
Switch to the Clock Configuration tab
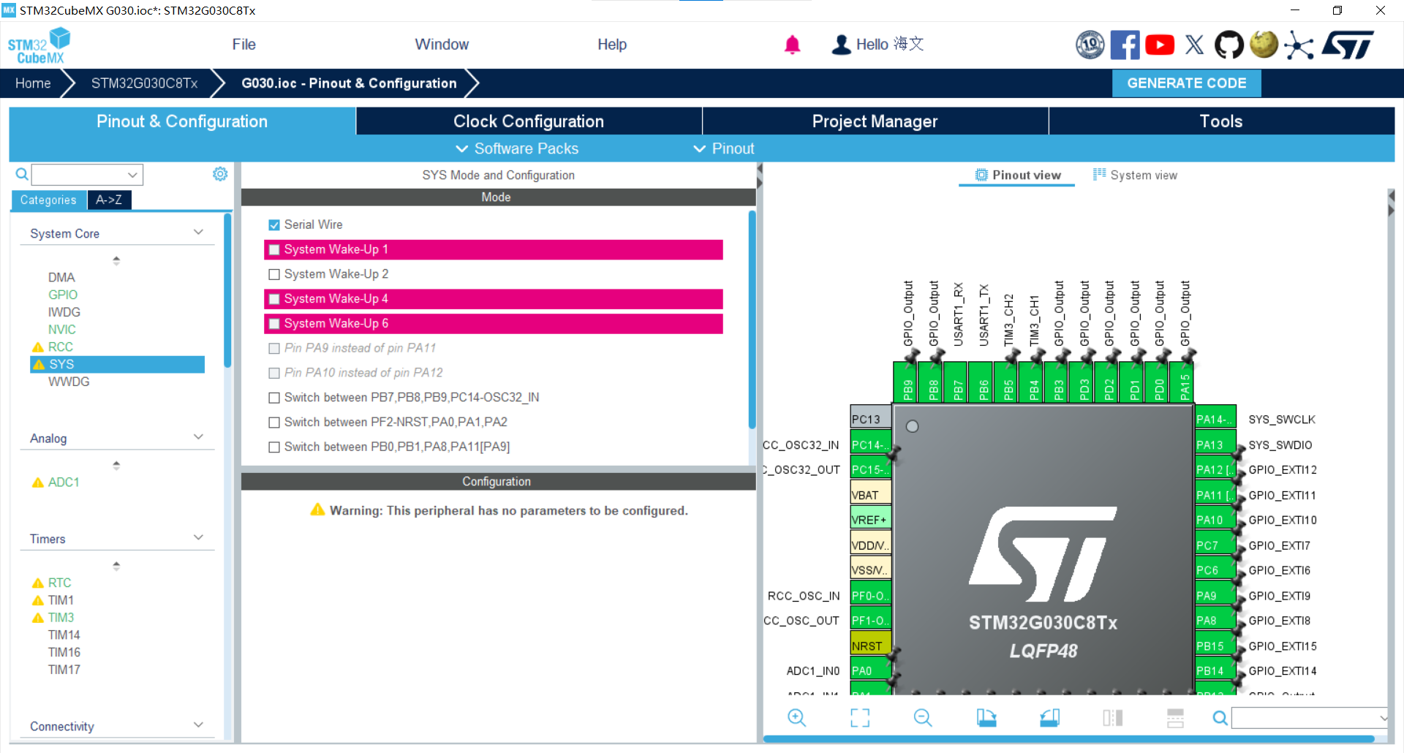coord(528,121)
